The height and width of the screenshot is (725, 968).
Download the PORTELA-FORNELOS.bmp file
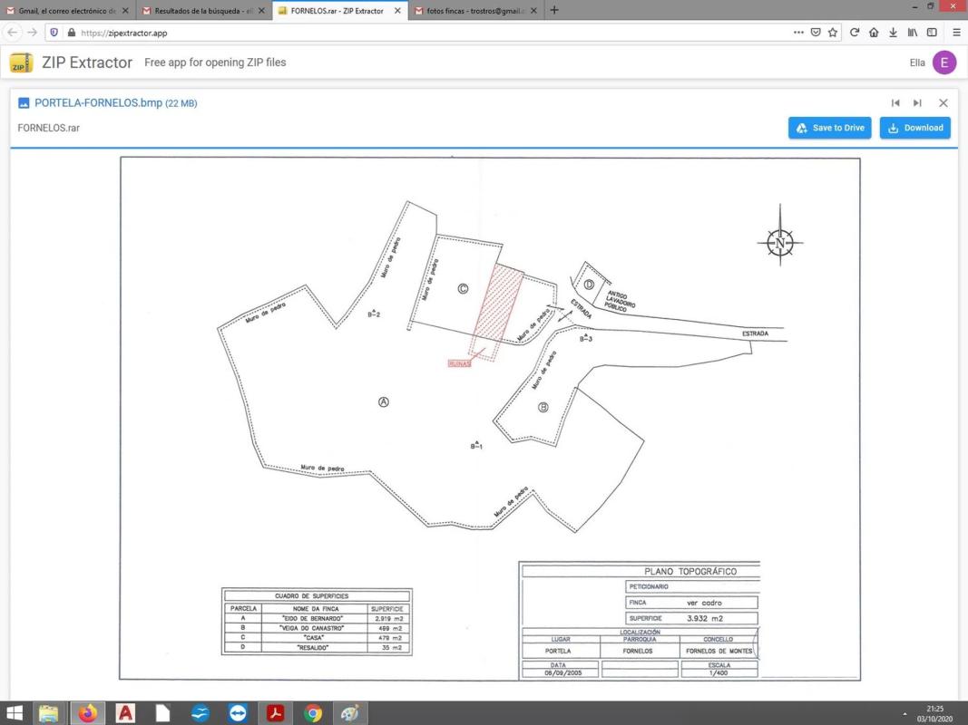point(914,128)
